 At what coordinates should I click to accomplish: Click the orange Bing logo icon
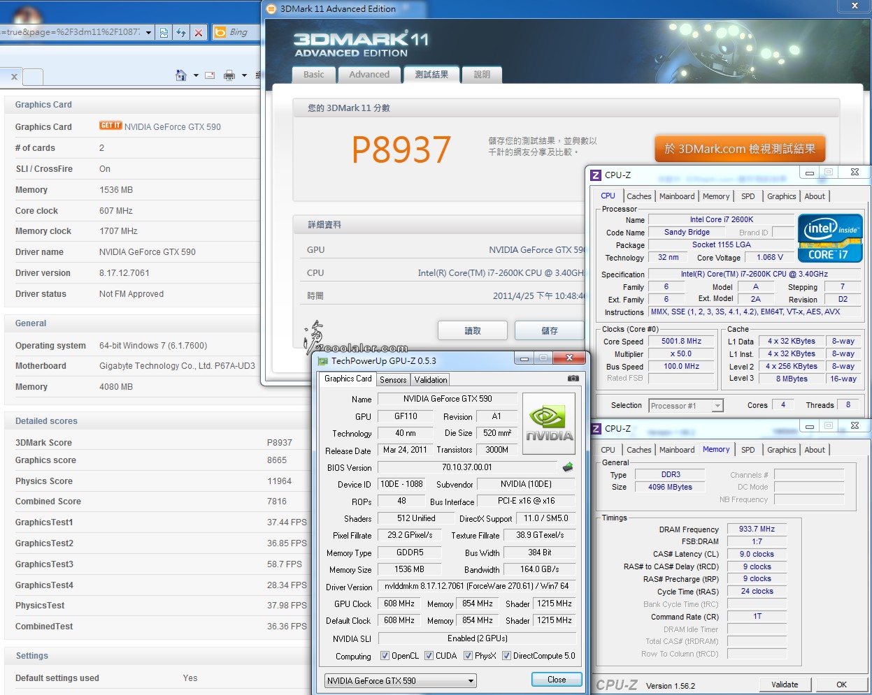[220, 32]
